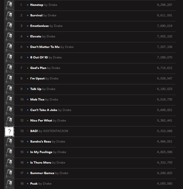Image resolution: width=183 pixels, height=189 pixels.
Task: Click the Nonstop album cover thumbnail
Action: click(x=9, y=5)
